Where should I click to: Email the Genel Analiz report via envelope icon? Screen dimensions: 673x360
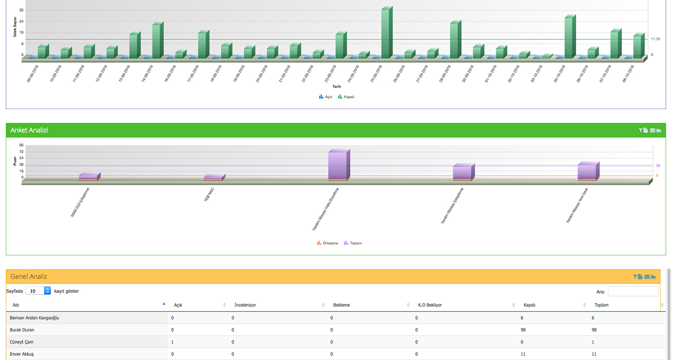tap(647, 277)
